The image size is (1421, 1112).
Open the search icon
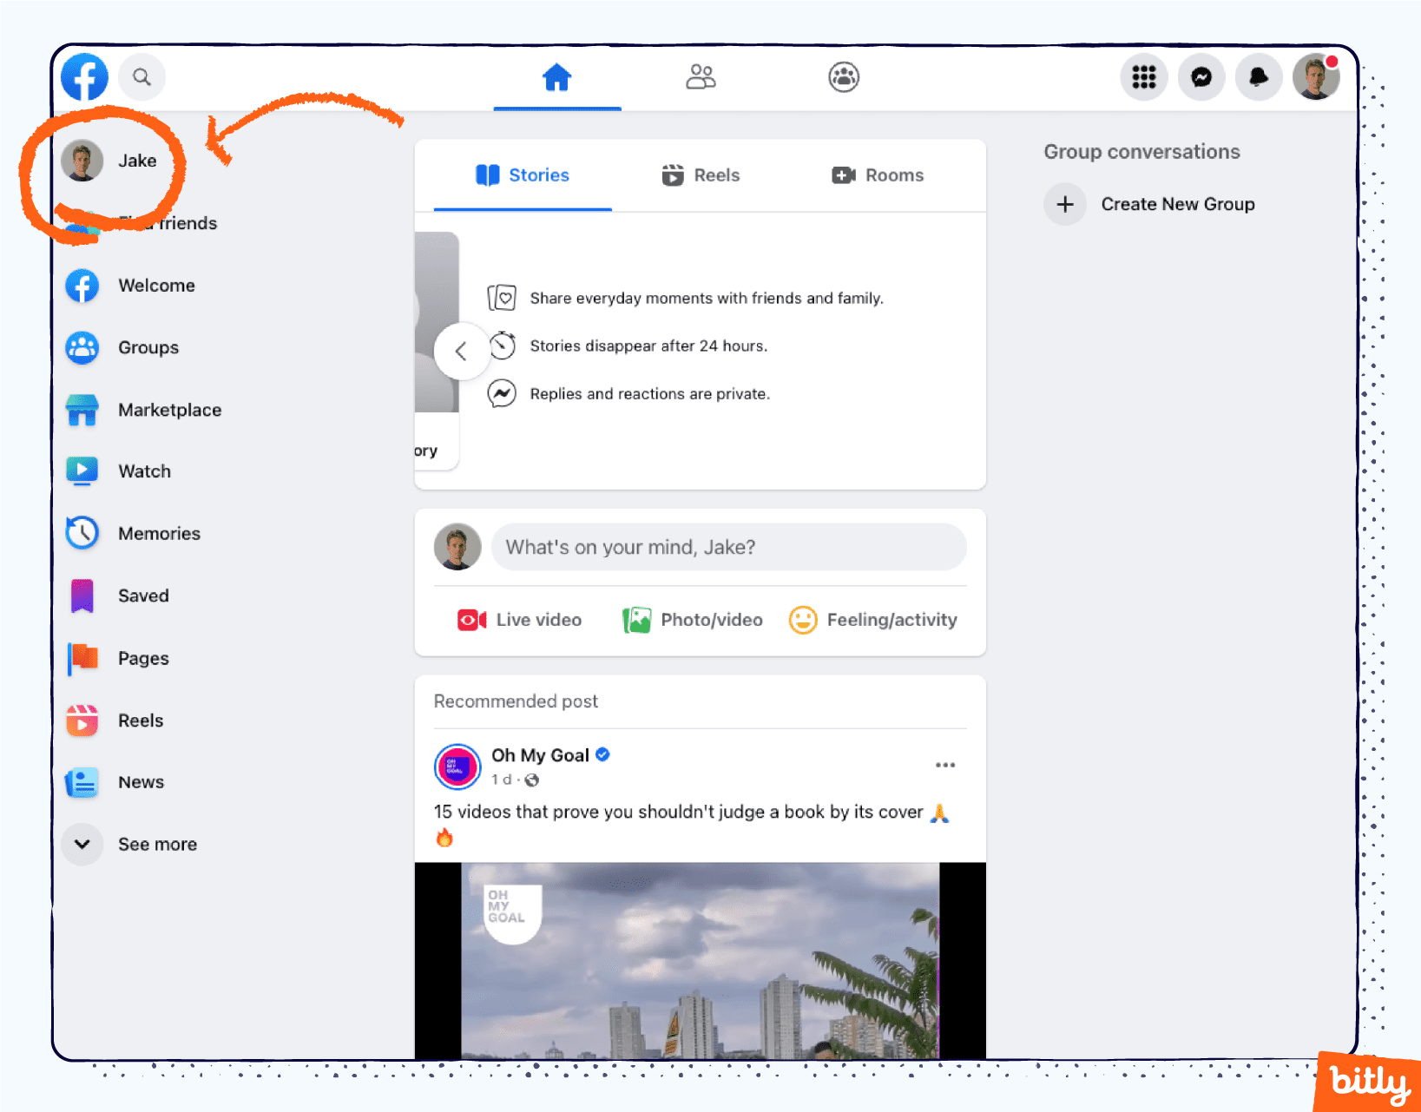tap(141, 76)
